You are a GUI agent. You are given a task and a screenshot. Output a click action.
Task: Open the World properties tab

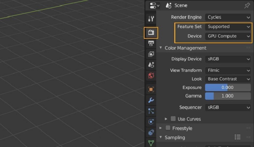click(x=151, y=76)
